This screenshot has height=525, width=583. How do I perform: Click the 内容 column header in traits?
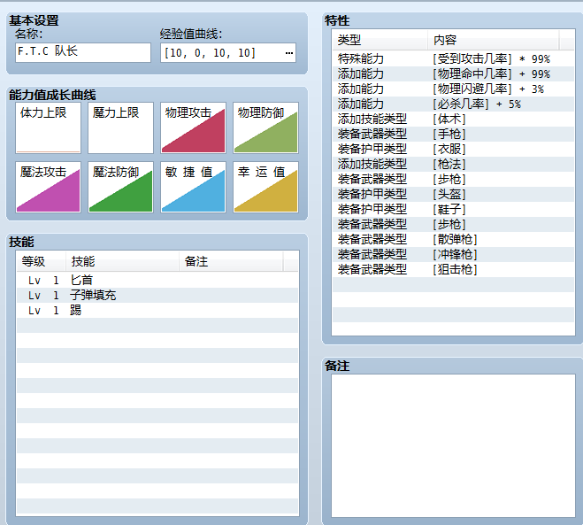point(494,40)
